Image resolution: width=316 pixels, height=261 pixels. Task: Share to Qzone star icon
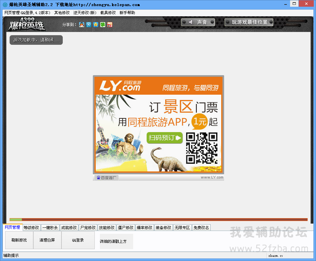tap(96, 25)
